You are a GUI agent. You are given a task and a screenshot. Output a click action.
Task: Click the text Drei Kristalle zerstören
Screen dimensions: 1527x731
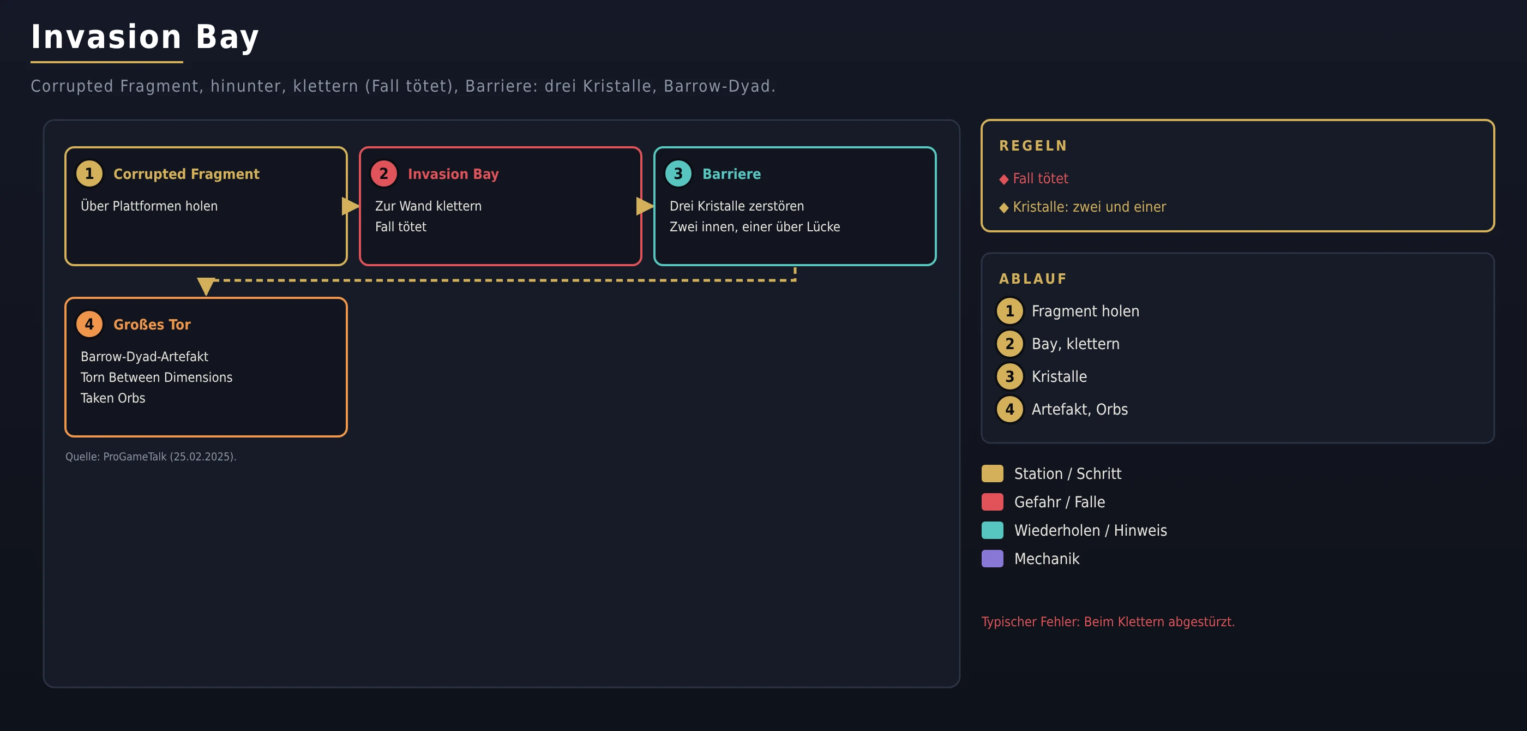tap(737, 206)
